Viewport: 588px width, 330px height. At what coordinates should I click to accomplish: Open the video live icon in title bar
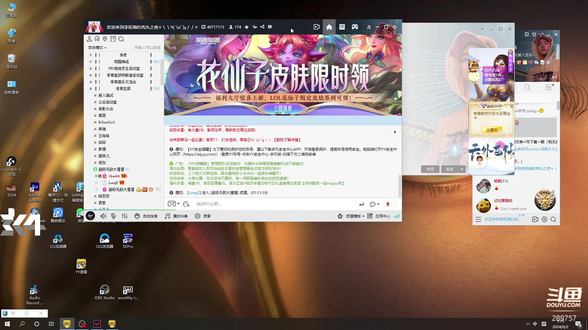(317, 27)
